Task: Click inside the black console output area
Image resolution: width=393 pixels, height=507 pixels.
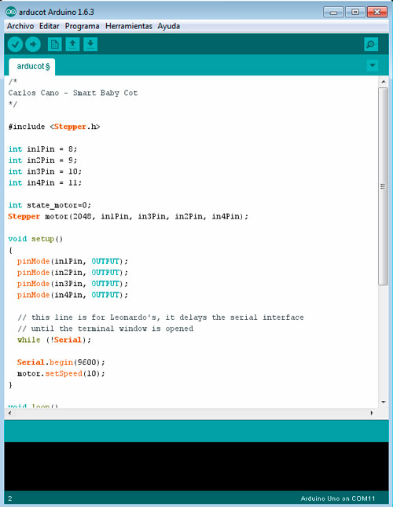Action: 196,466
